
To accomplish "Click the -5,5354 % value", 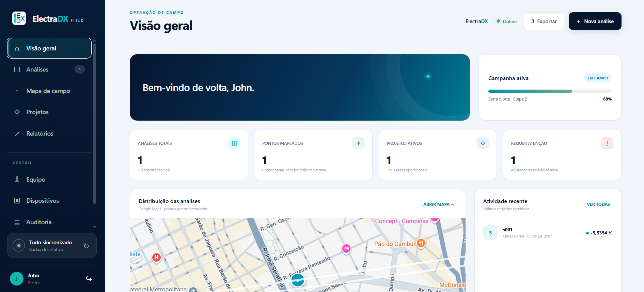I will click(x=601, y=233).
